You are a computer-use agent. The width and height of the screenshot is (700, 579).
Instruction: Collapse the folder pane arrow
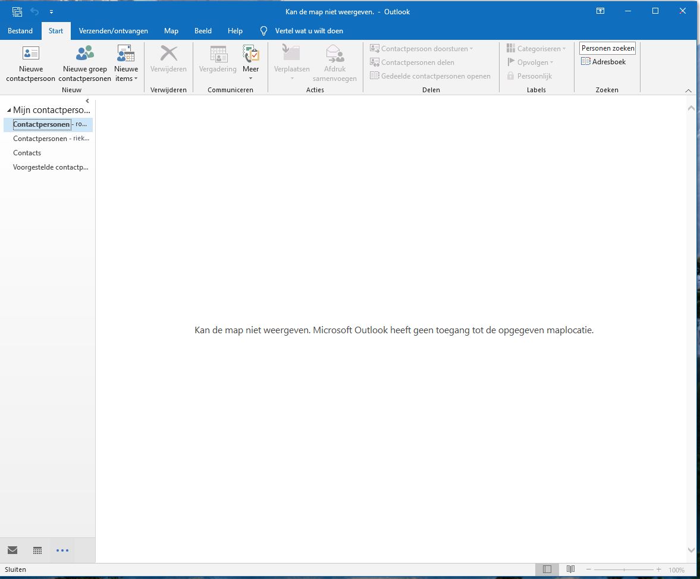87,101
